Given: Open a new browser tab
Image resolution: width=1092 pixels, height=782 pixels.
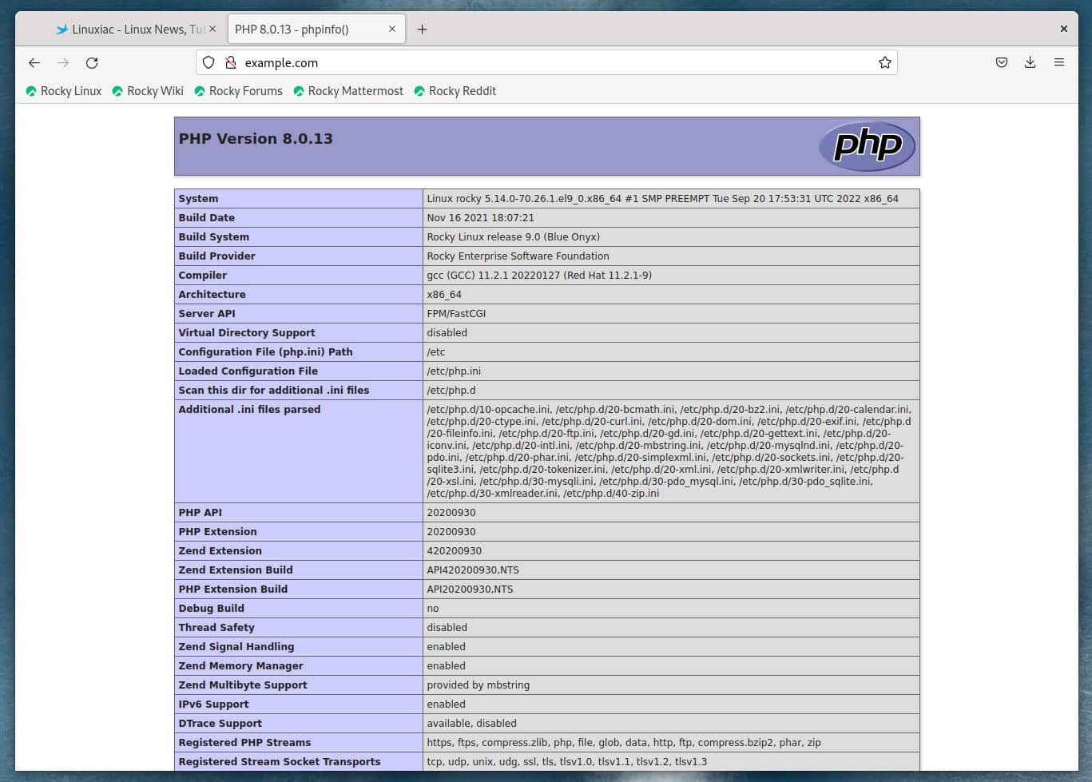Looking at the screenshot, I should [423, 28].
